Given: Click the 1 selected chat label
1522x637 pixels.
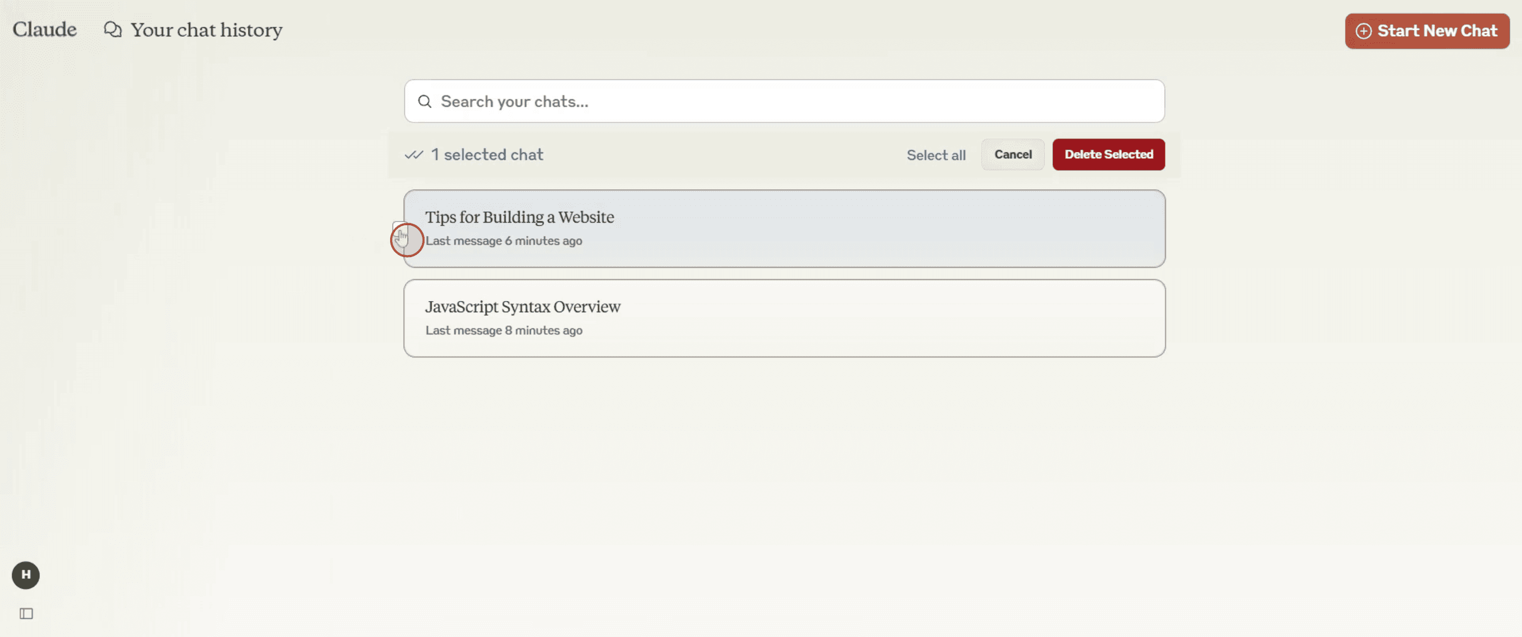Looking at the screenshot, I should [x=486, y=155].
